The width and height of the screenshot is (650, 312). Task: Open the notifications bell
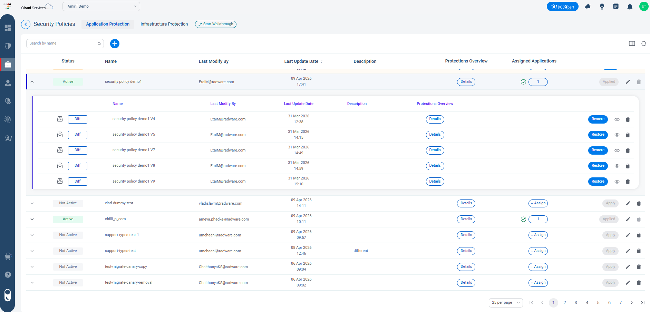pyautogui.click(x=630, y=7)
